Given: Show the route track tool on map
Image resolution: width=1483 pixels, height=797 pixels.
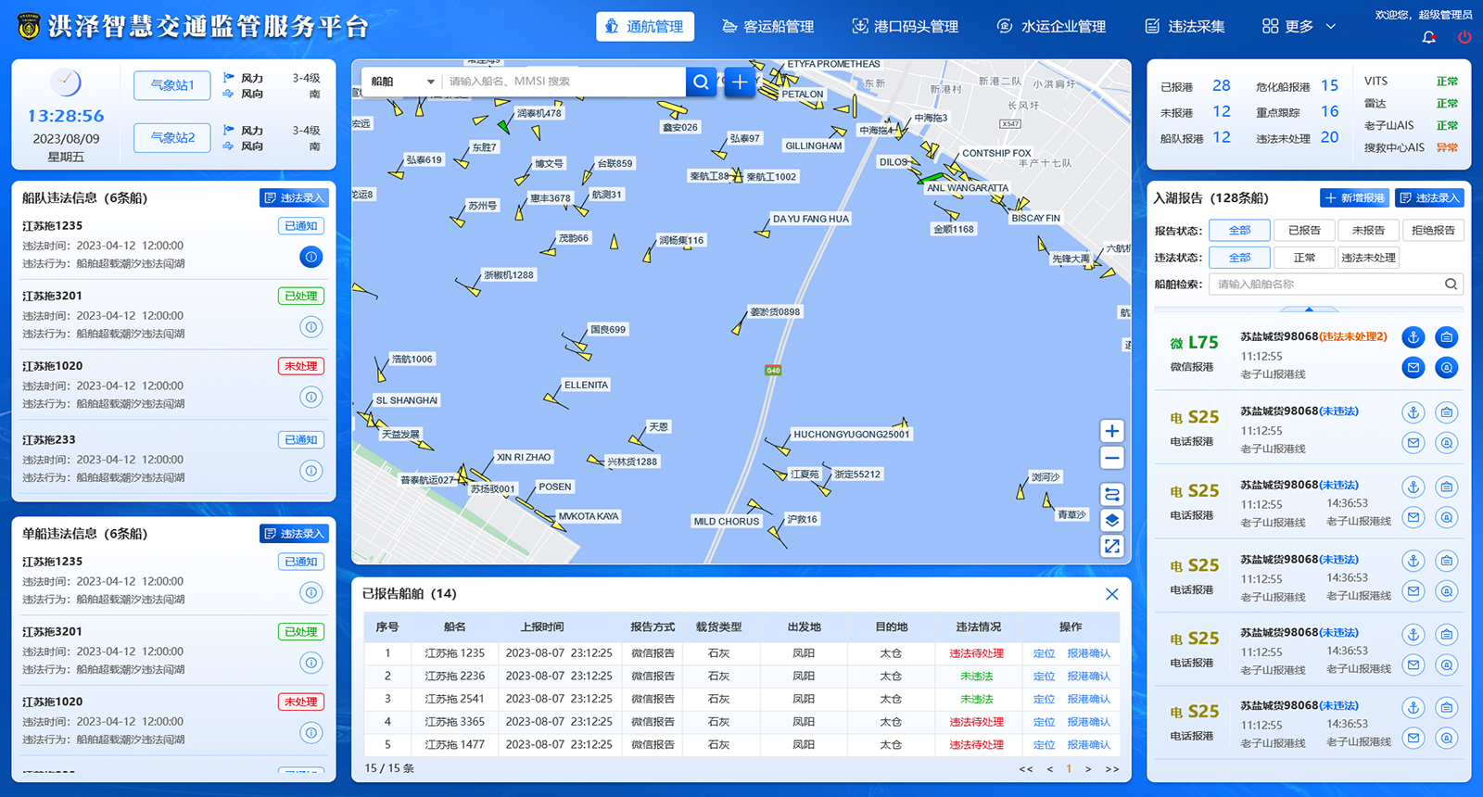Looking at the screenshot, I should [x=1112, y=494].
